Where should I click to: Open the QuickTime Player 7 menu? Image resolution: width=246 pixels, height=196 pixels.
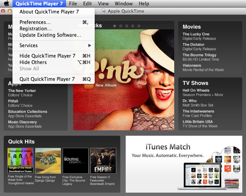pyautogui.click(x=39, y=4)
